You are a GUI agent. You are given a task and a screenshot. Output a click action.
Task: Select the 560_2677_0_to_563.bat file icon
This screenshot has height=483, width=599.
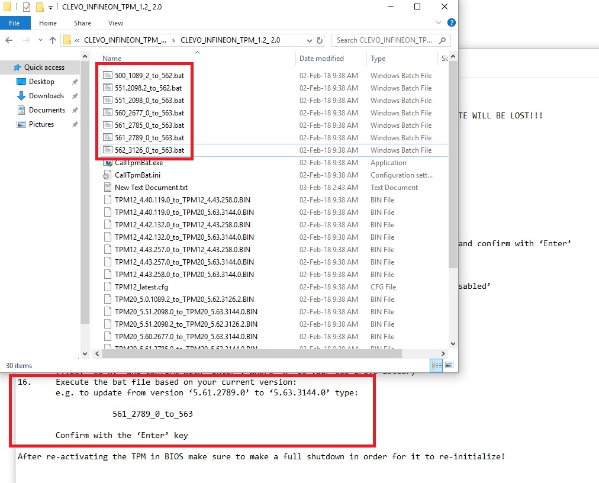pos(108,112)
